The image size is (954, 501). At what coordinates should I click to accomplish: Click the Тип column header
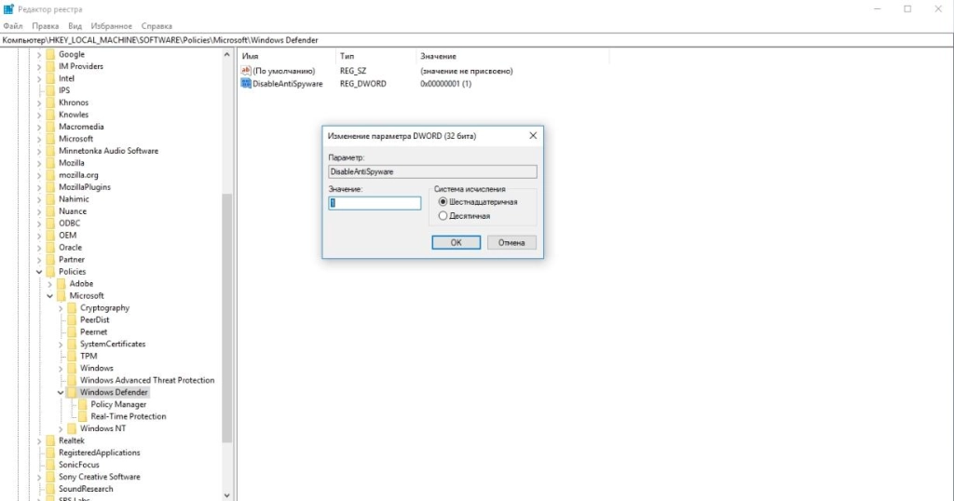point(375,56)
